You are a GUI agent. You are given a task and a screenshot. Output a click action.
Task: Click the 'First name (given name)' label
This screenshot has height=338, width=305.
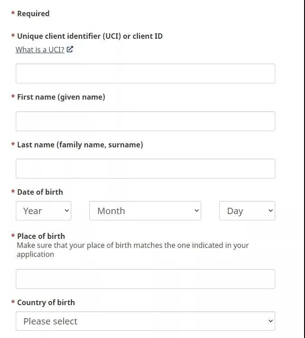[61, 97]
